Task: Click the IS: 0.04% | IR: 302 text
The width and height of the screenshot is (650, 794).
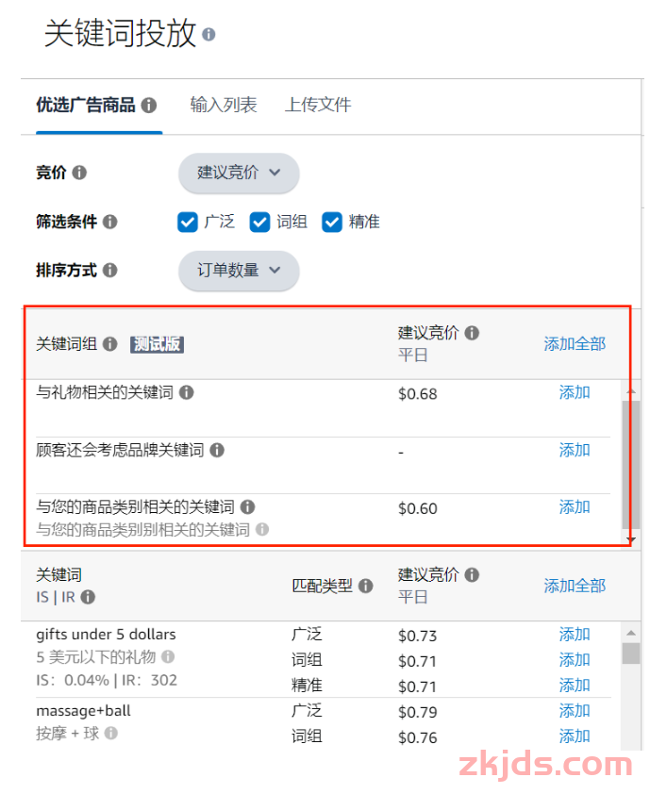Action: [107, 681]
